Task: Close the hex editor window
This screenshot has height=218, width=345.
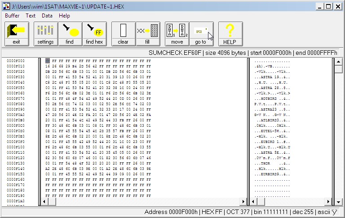Action: (x=338, y=7)
